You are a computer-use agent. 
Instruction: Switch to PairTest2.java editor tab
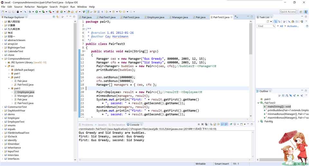(130, 17)
